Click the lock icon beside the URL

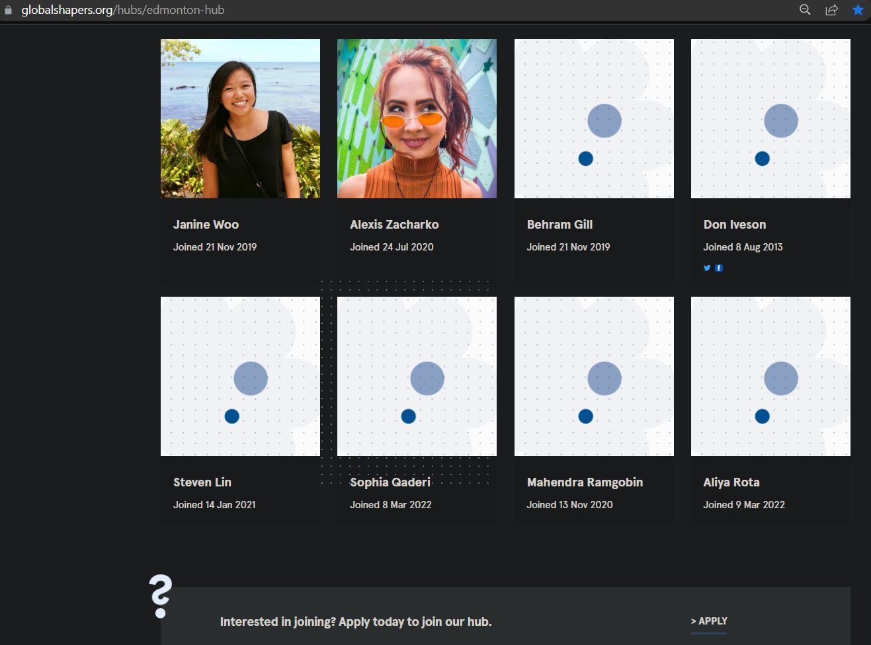9,10
